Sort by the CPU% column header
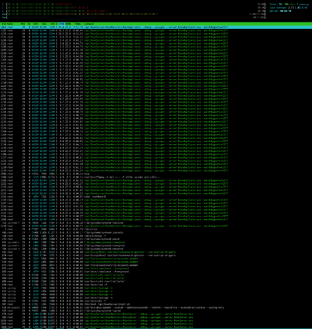This screenshot has height=329, width=312. click(61, 24)
